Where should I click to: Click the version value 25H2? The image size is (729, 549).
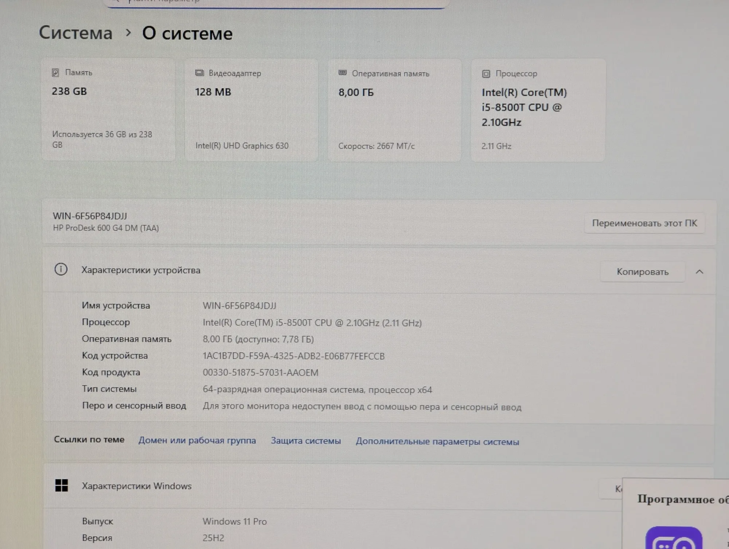213,538
